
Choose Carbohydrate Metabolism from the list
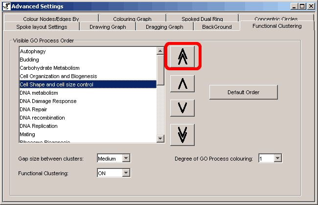point(49,68)
